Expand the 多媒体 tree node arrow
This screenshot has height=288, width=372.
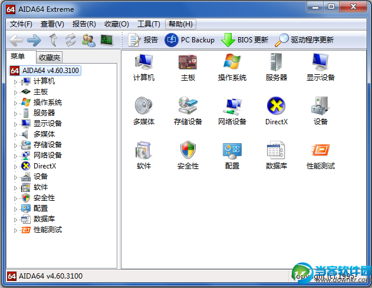tap(15, 135)
